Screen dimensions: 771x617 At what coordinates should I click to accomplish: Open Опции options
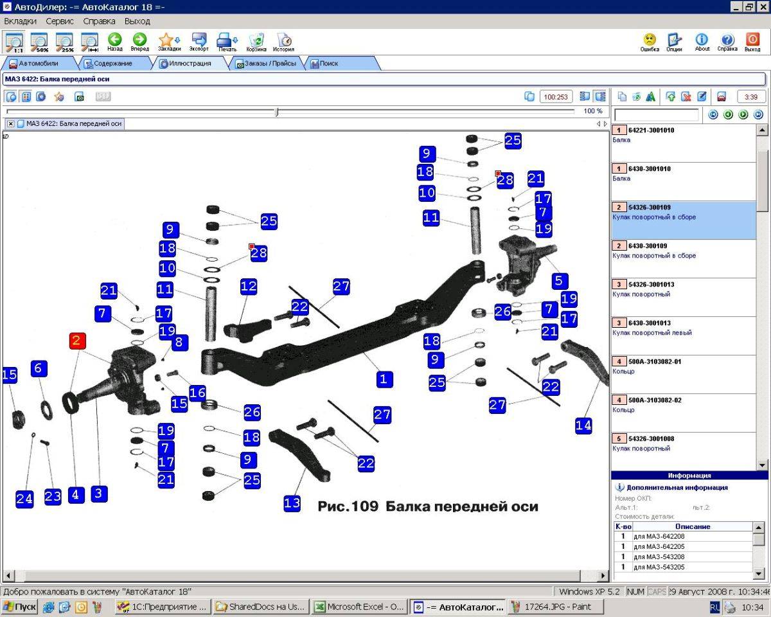click(x=674, y=42)
